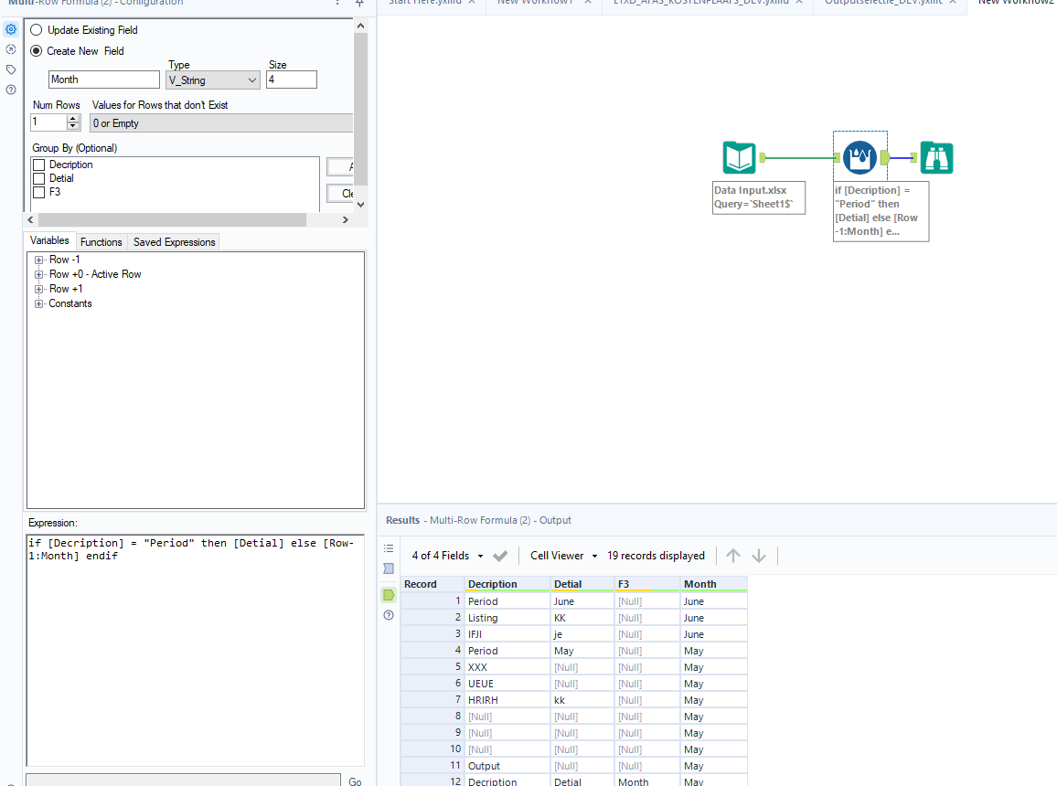Show the output anchor data in Results
Screen dimensions: 1057x786
click(389, 595)
